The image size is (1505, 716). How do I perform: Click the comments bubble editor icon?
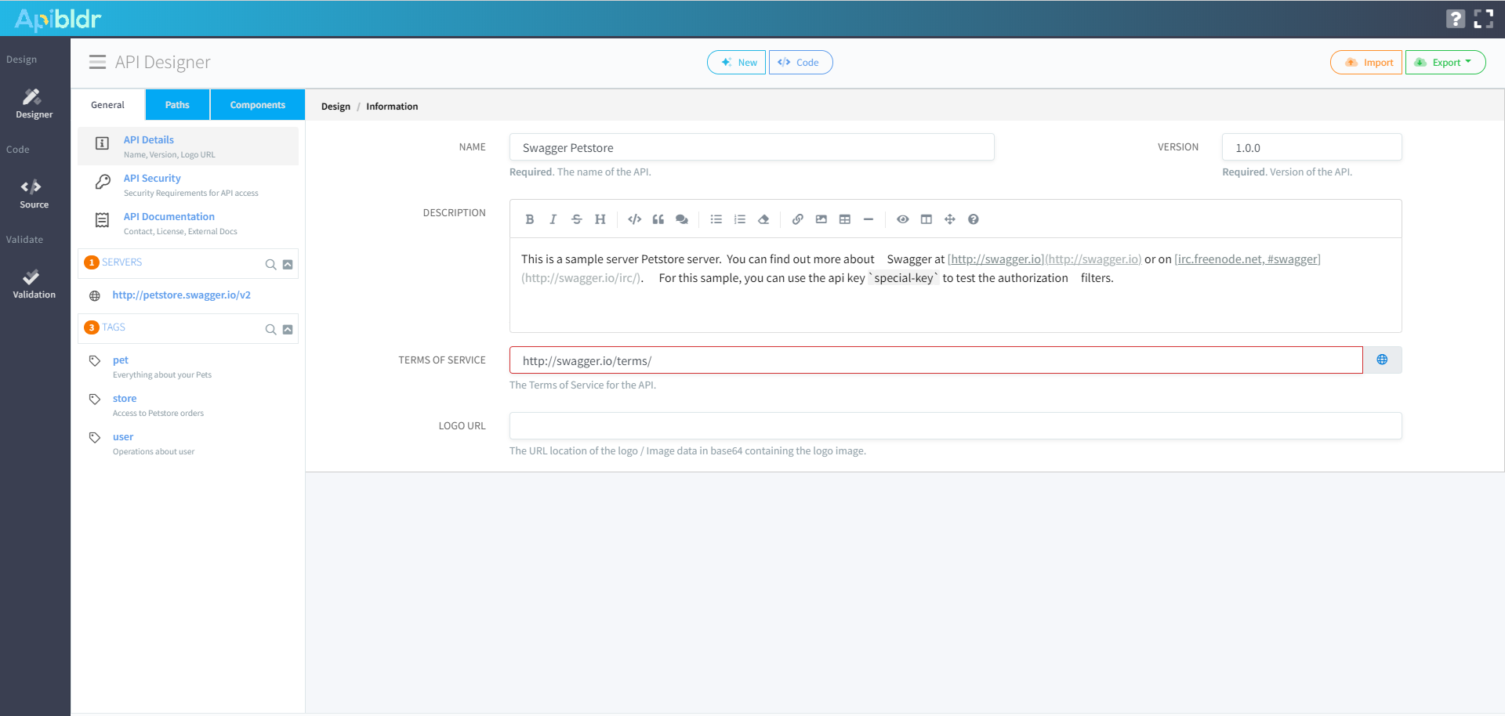pos(682,219)
